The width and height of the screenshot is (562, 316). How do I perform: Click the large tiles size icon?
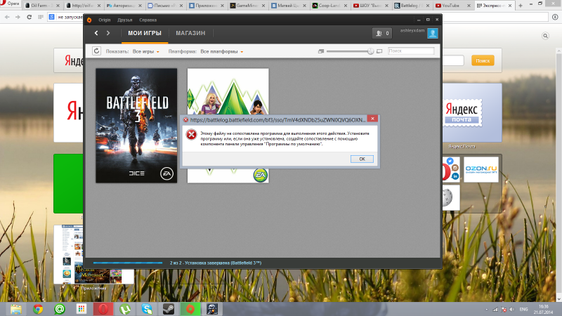379,51
